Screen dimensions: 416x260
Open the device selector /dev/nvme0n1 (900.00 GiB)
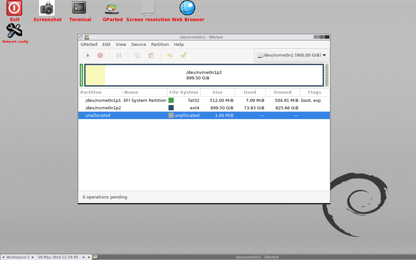[x=292, y=55]
